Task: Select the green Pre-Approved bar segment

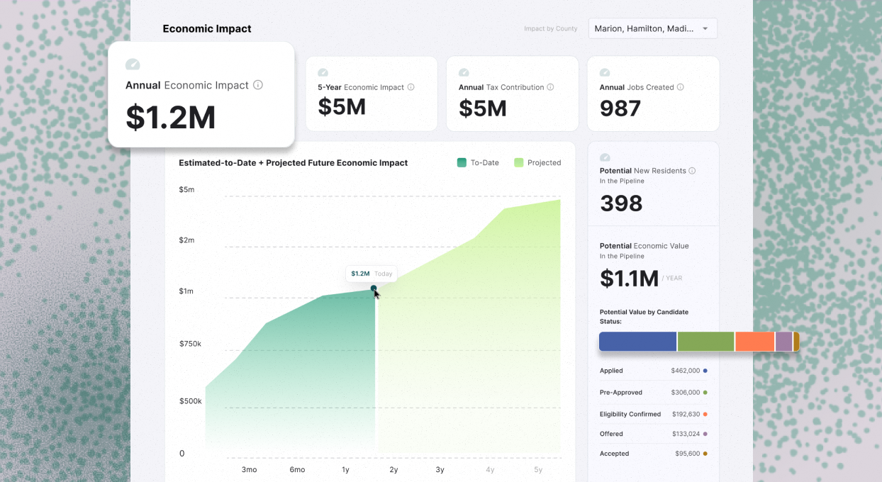Action: coord(705,342)
